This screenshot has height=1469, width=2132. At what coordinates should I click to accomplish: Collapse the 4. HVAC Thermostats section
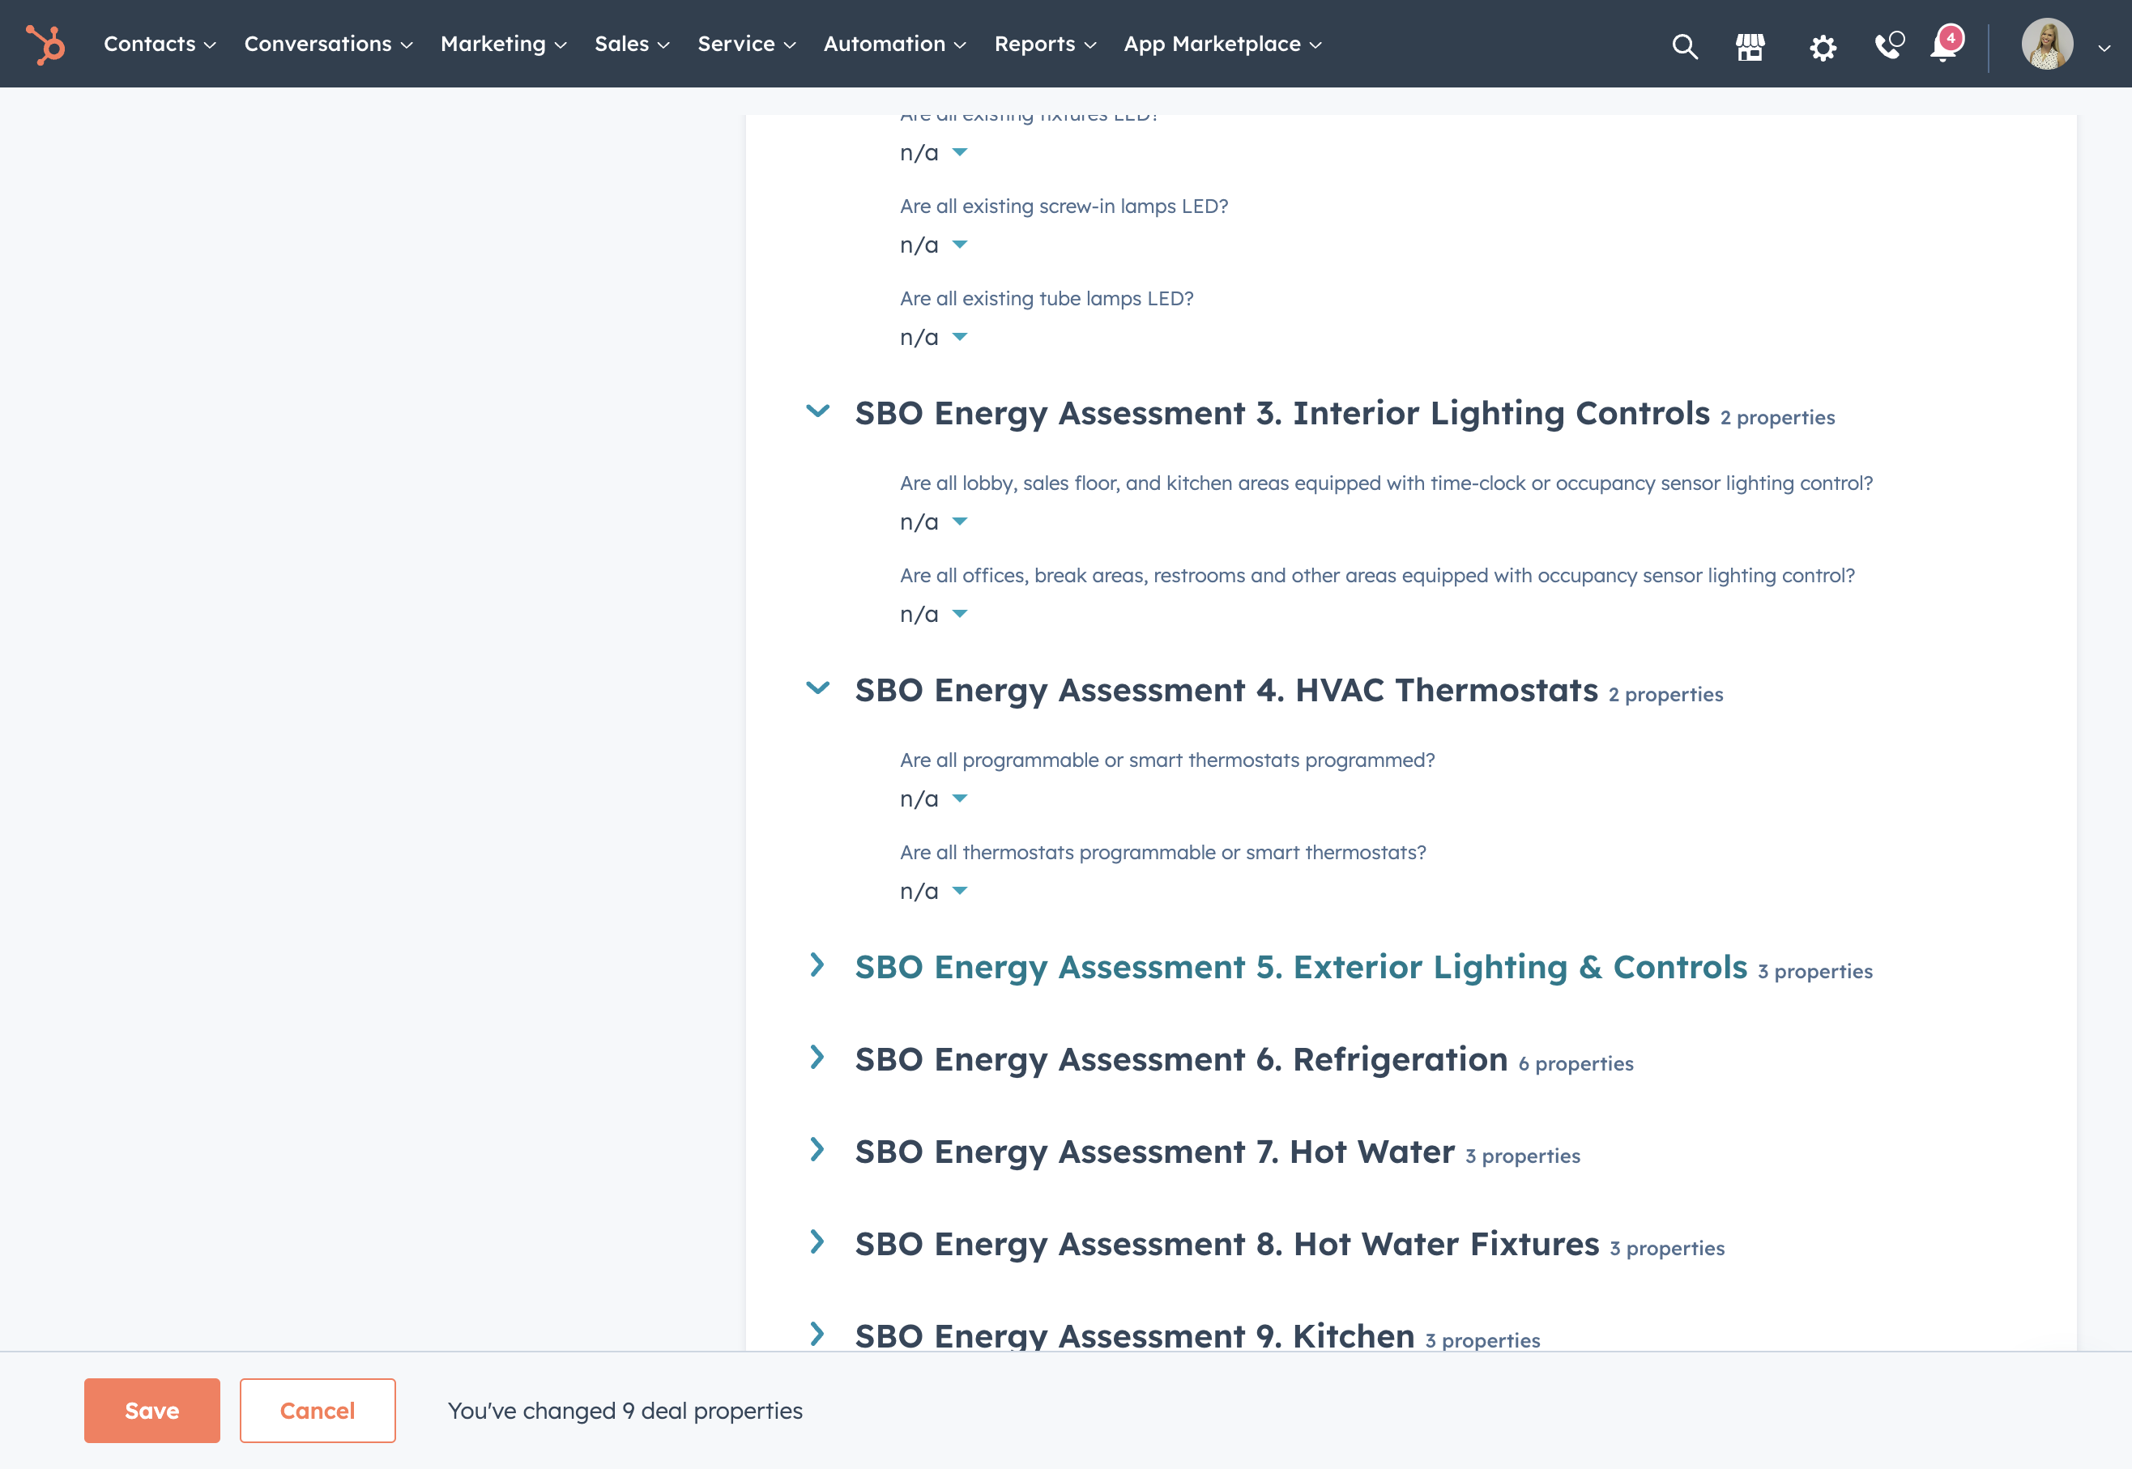point(817,688)
